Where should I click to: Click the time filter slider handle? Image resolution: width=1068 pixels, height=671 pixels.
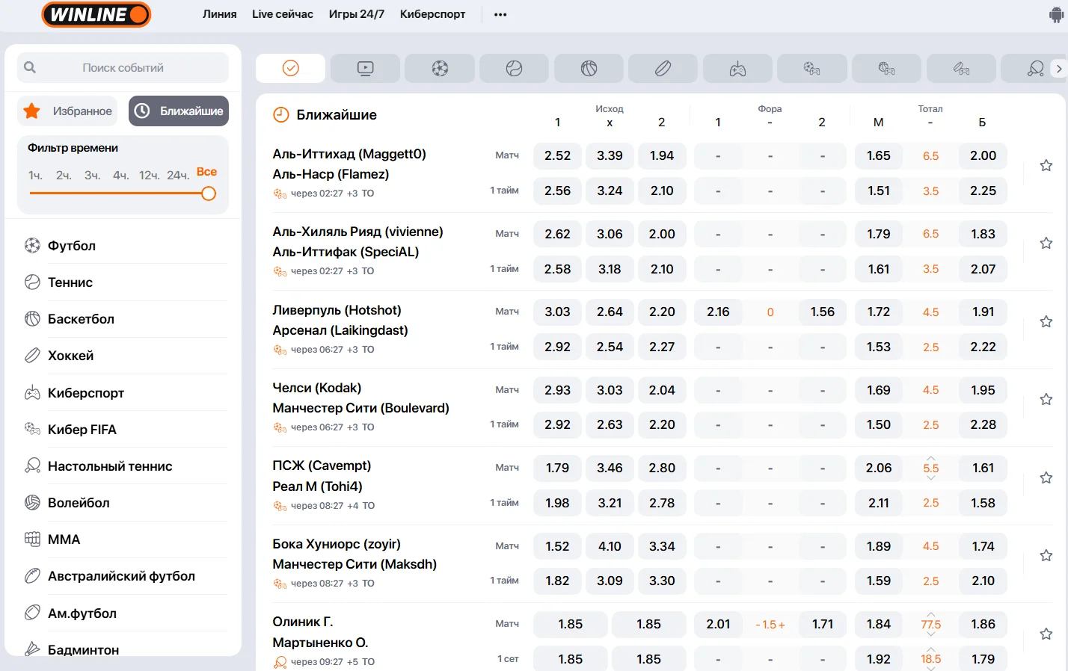209,194
